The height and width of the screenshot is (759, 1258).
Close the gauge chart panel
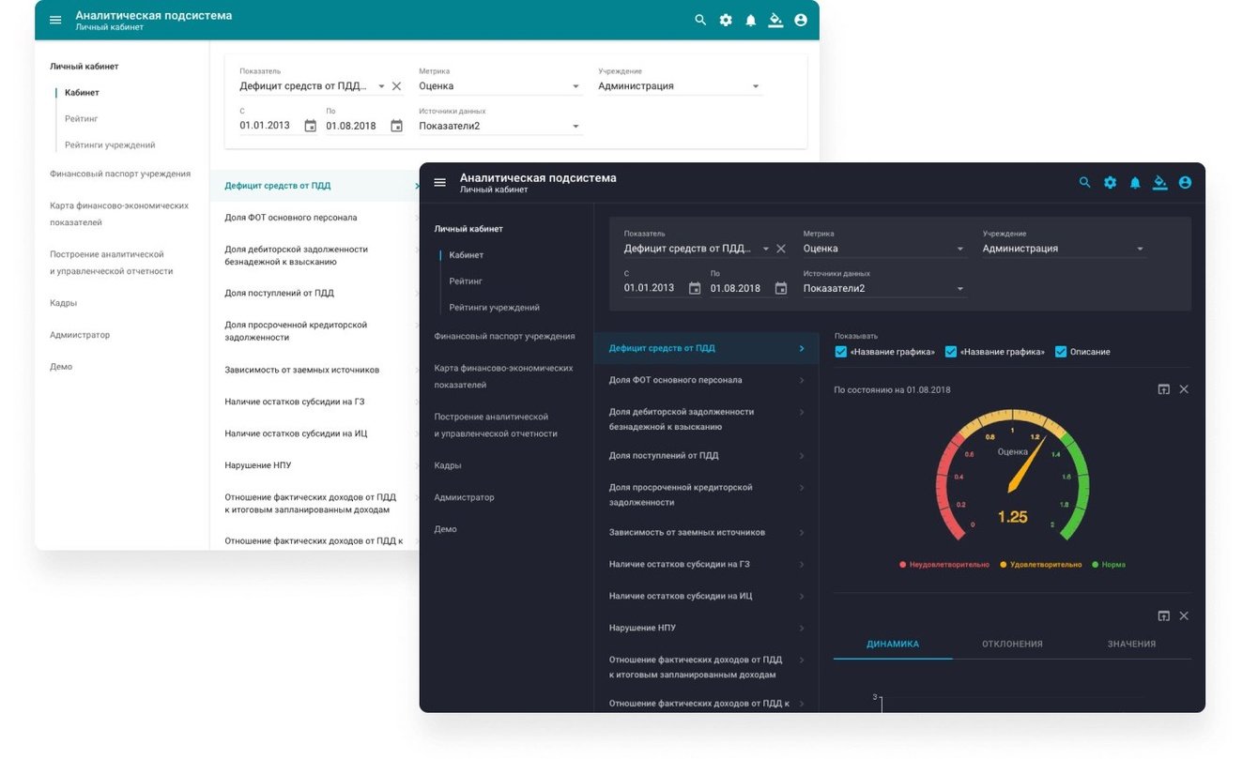(x=1184, y=388)
